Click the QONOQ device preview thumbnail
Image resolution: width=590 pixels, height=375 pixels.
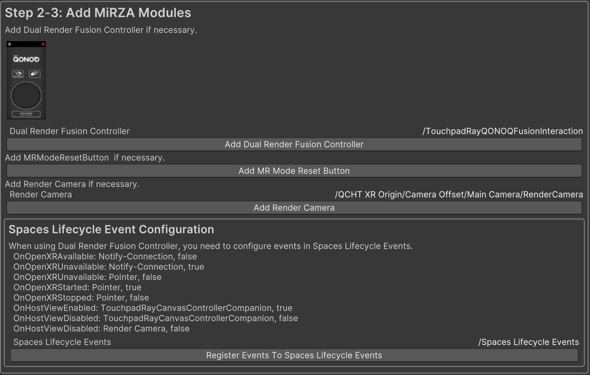click(26, 80)
